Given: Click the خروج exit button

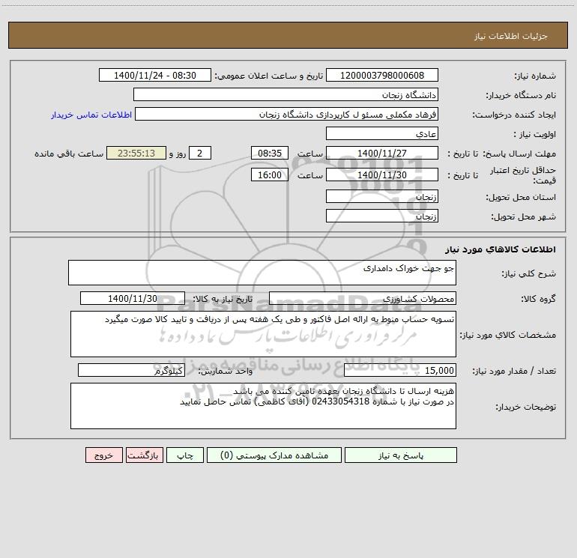Looking at the screenshot, I should (103, 455).
